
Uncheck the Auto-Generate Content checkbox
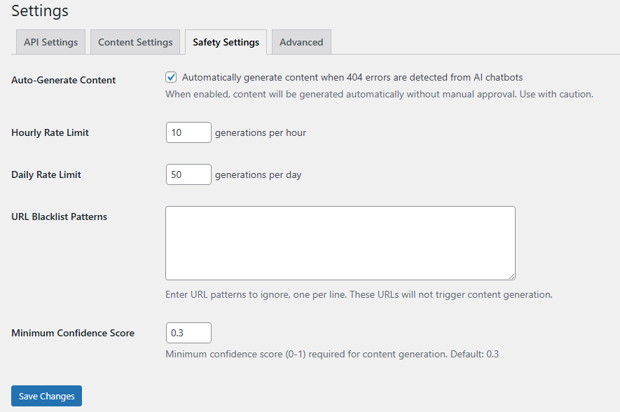[x=171, y=77]
